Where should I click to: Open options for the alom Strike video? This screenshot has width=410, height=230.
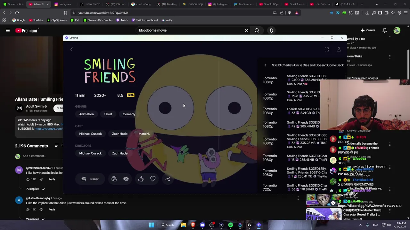point(390,57)
